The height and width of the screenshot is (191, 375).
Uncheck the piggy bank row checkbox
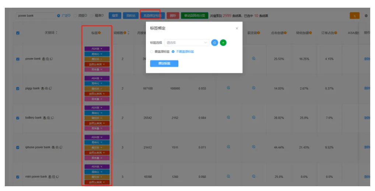[x=18, y=89]
